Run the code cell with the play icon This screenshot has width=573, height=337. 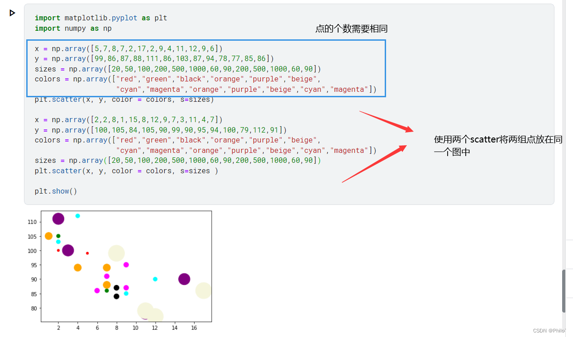(x=12, y=13)
